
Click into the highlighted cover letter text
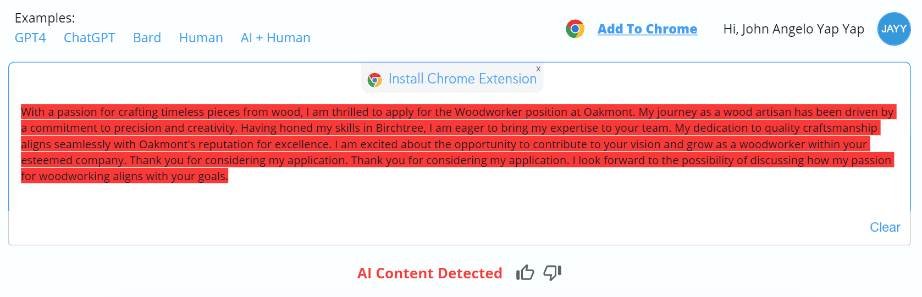459,144
